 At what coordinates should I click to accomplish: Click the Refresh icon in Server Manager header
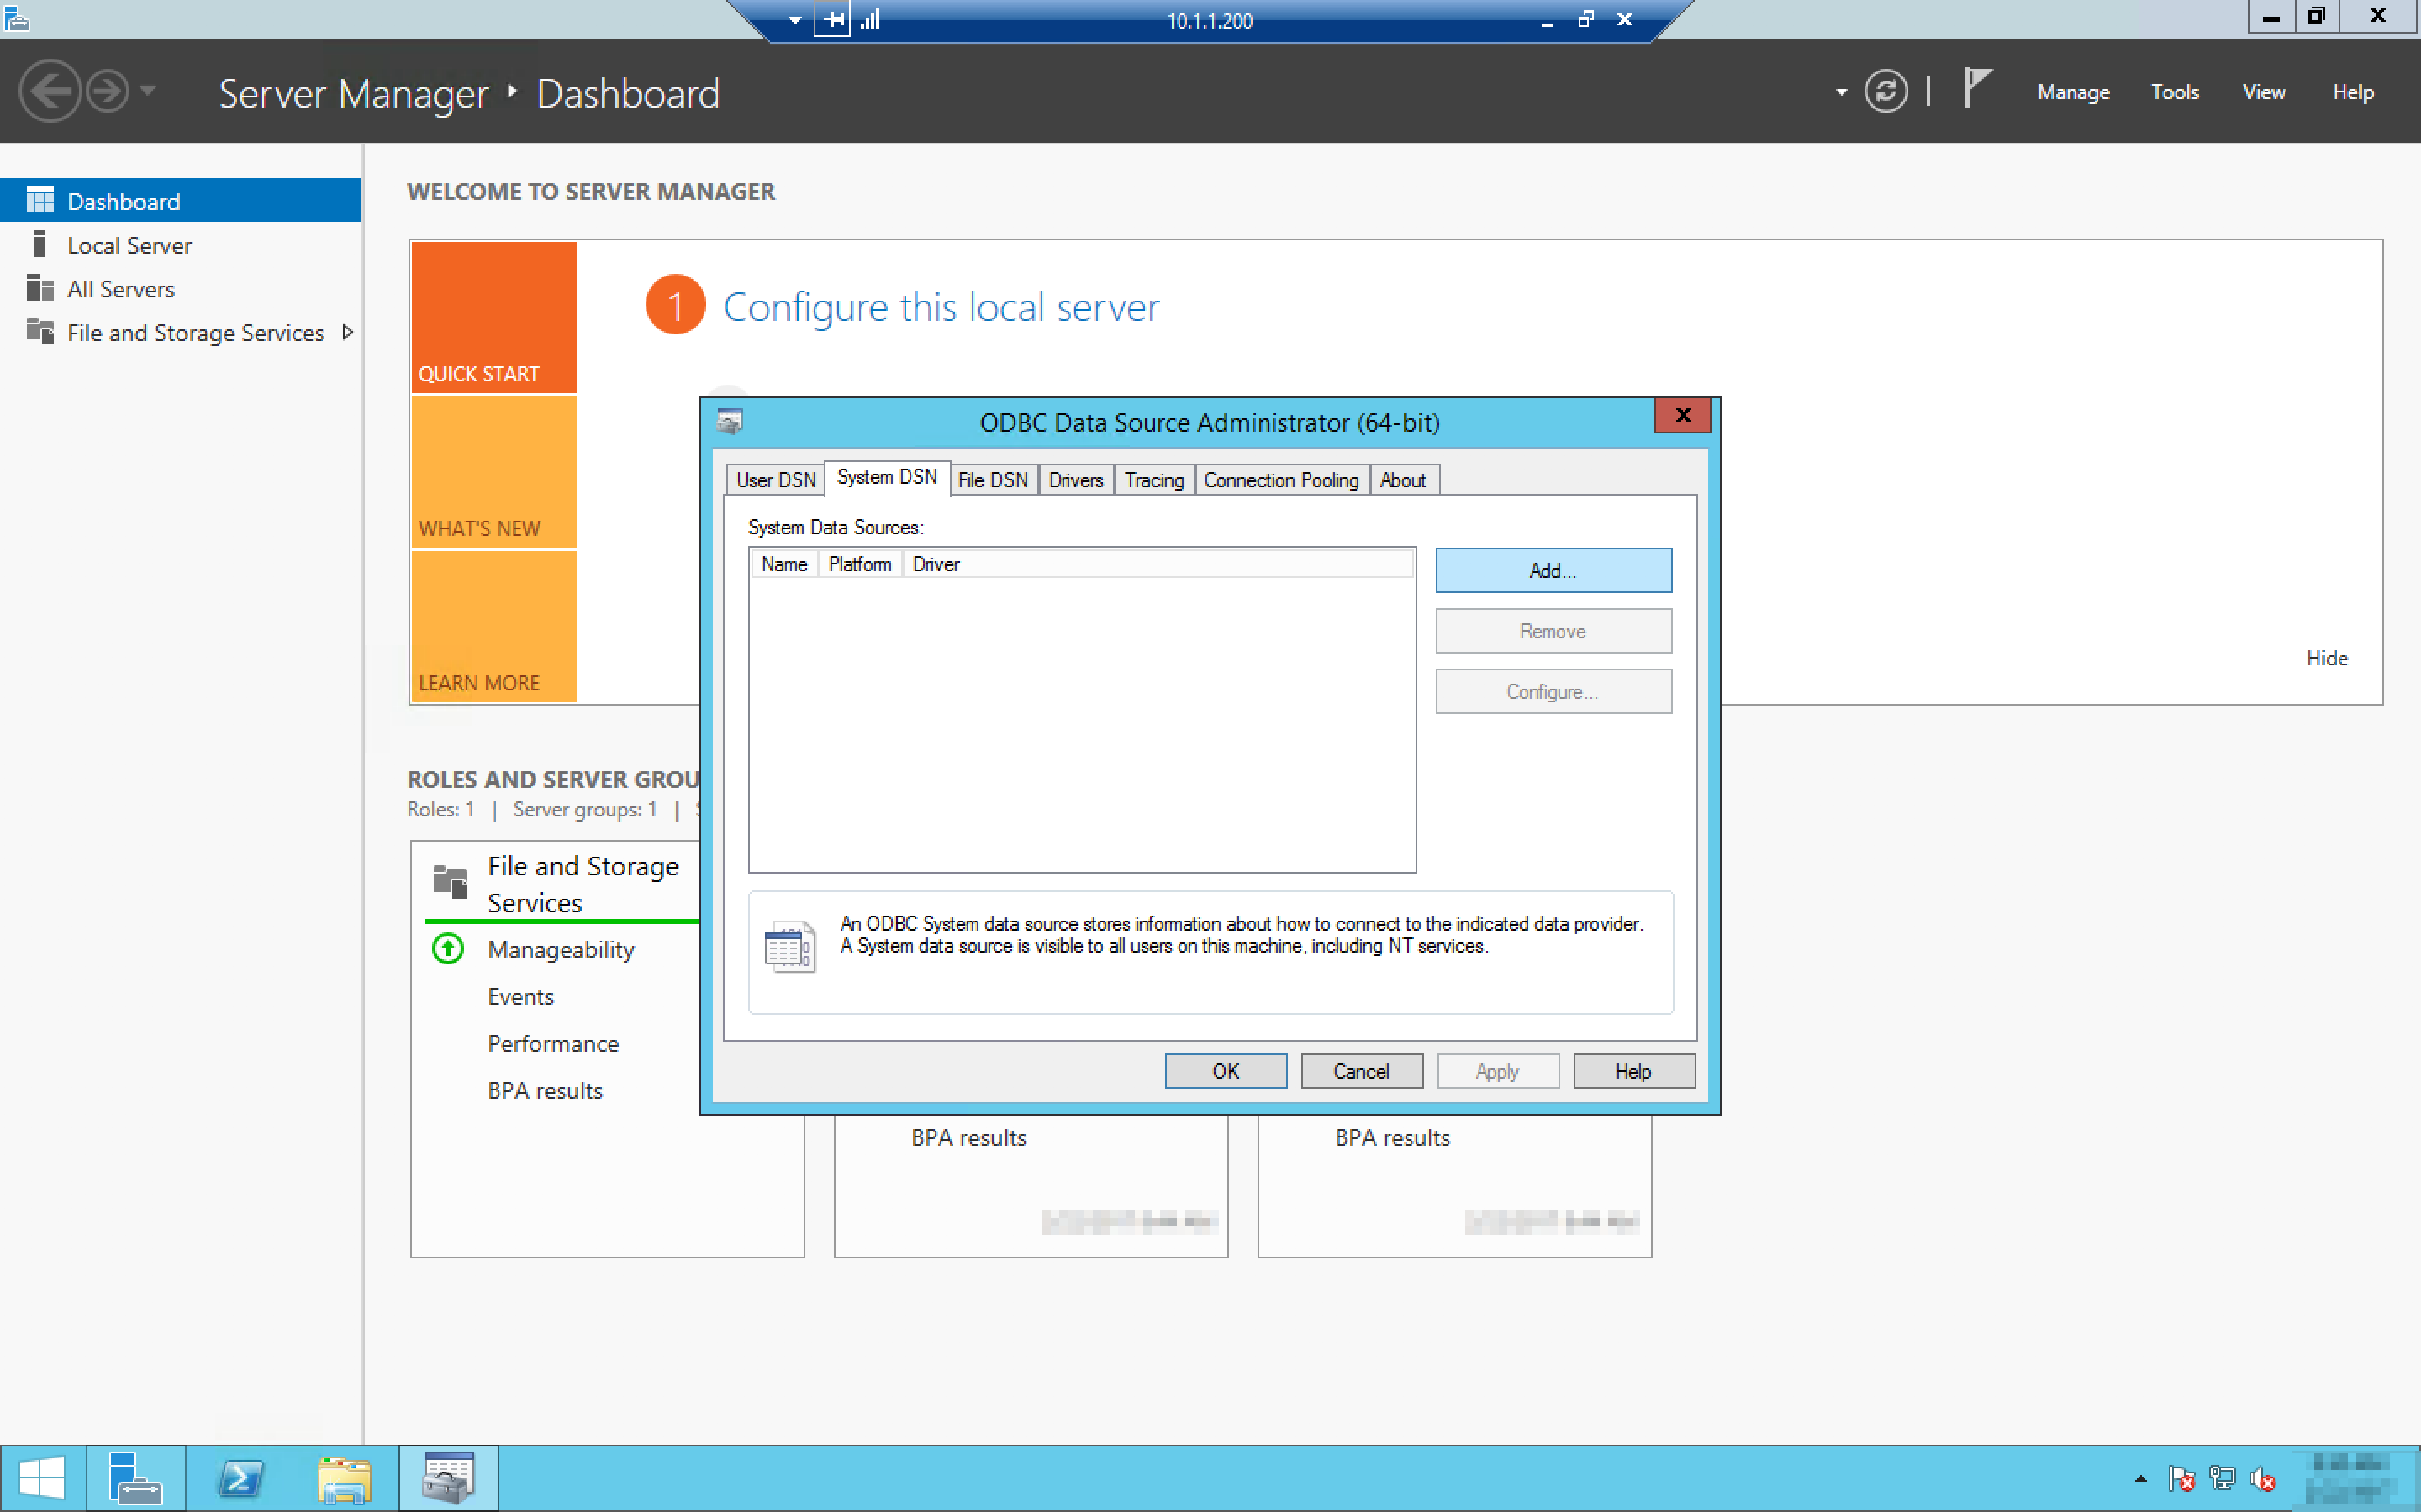coord(1885,92)
